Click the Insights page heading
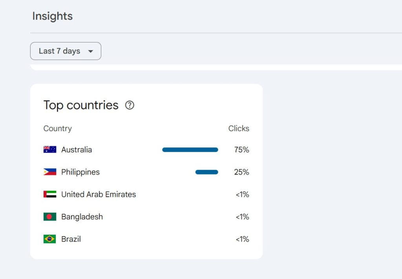This screenshot has height=279, width=402. 52,16
